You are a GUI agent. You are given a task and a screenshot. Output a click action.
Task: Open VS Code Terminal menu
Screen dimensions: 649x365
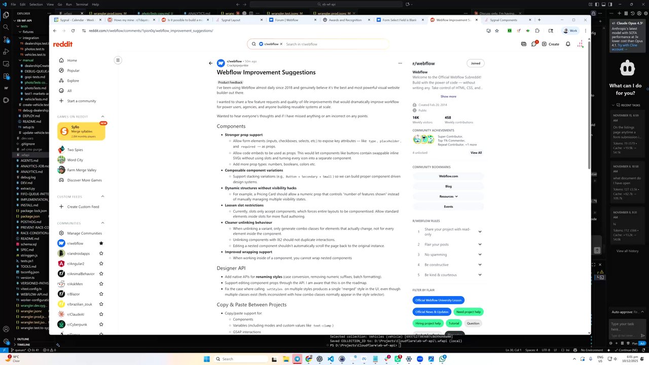pyautogui.click(x=82, y=4)
